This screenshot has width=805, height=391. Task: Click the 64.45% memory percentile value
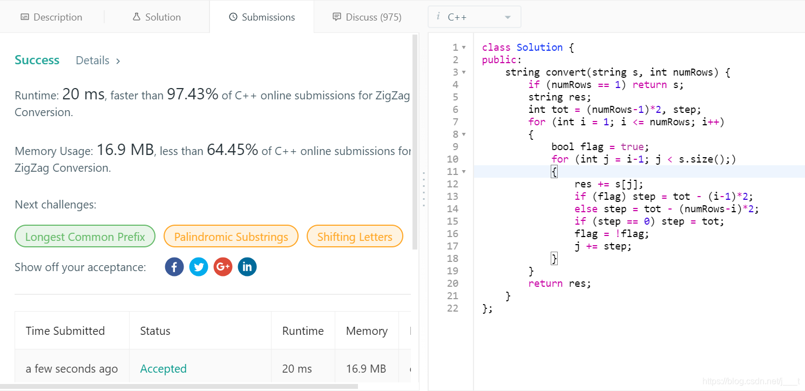tap(232, 150)
